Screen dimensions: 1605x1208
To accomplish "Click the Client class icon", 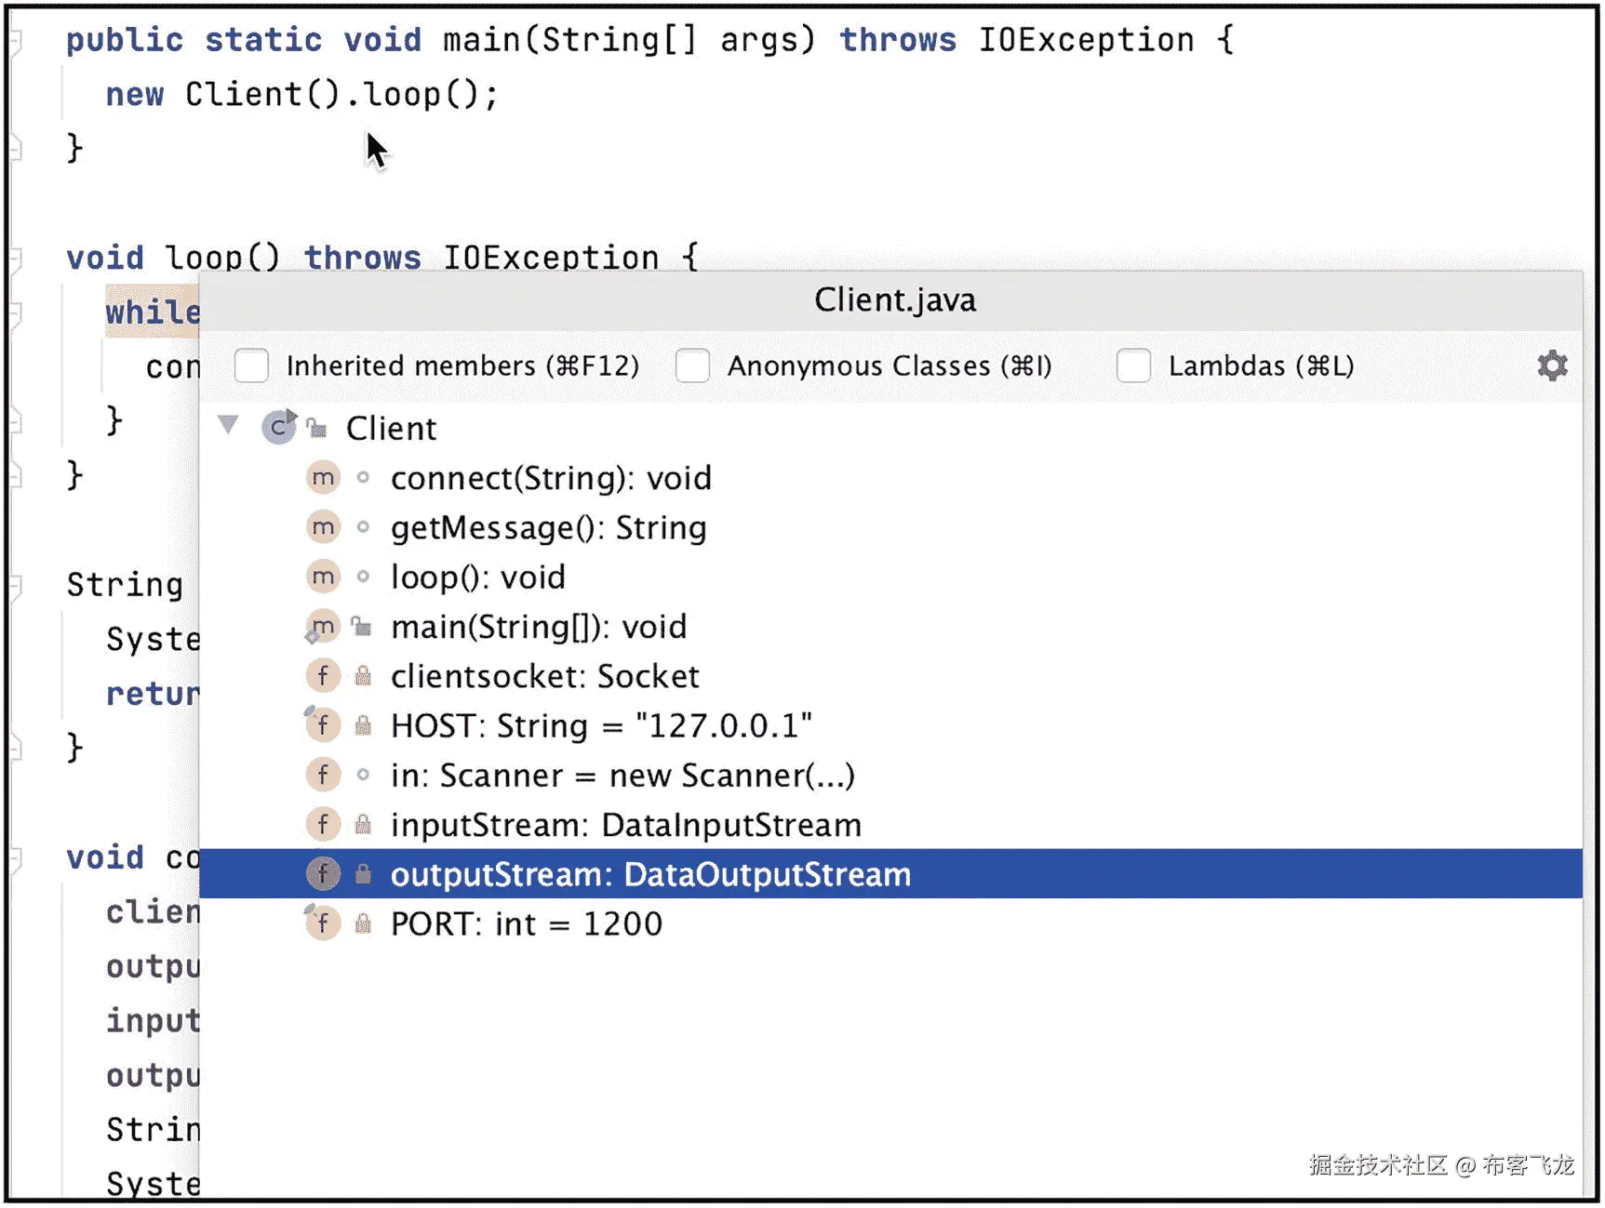I will (x=278, y=428).
